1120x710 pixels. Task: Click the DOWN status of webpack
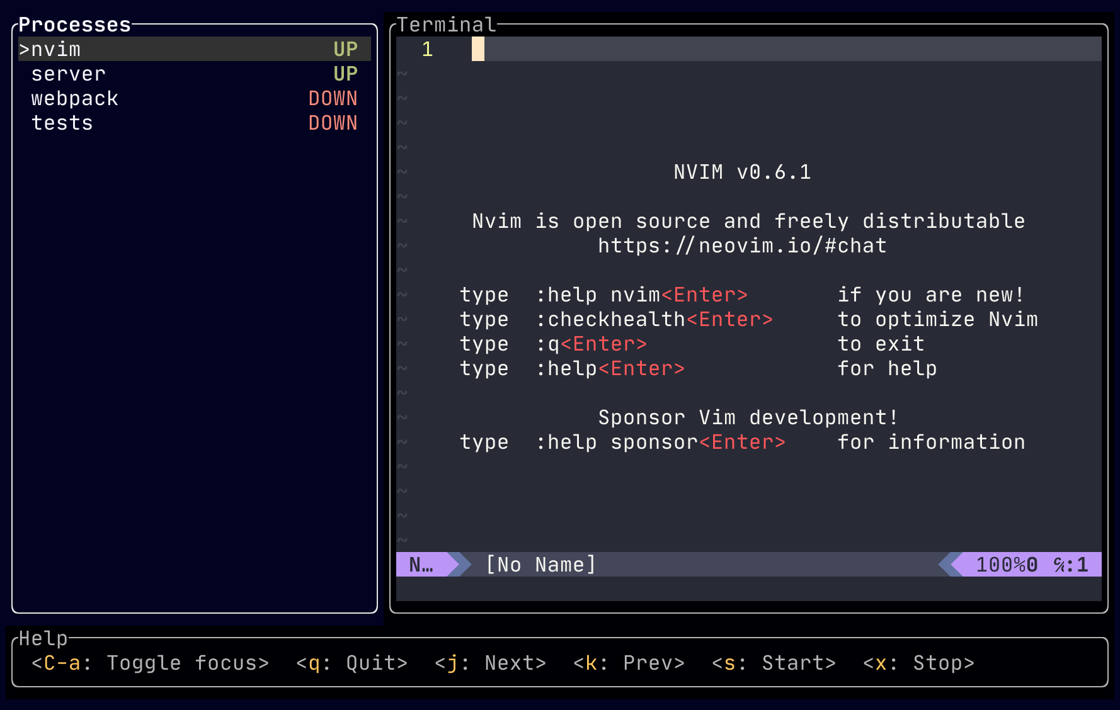(x=333, y=98)
